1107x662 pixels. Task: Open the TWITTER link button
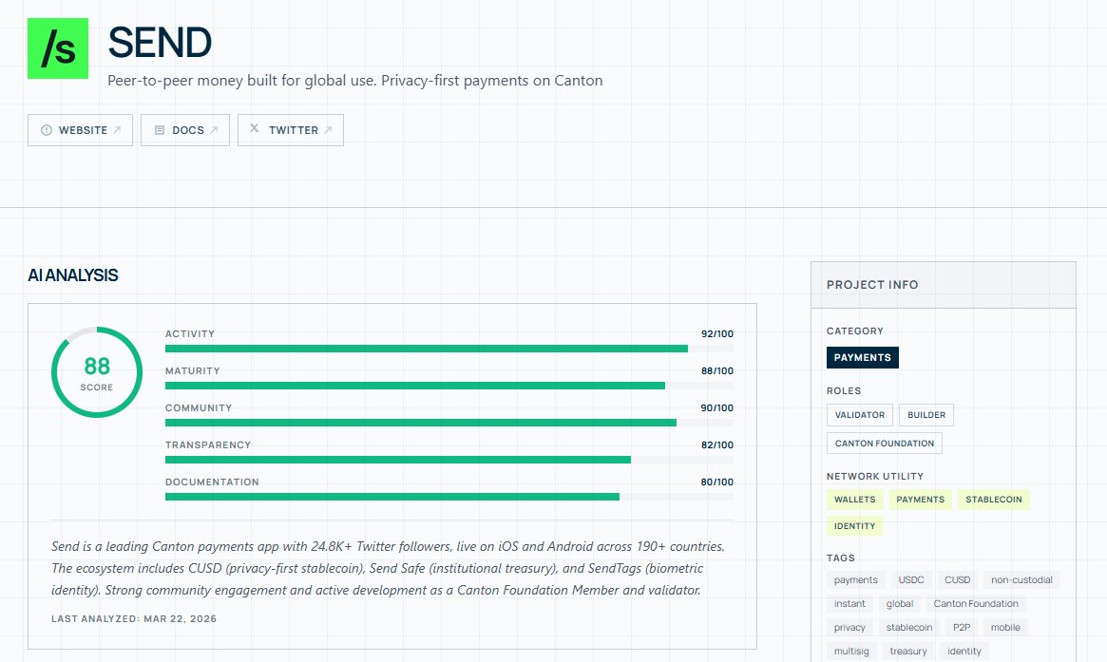pyautogui.click(x=290, y=130)
